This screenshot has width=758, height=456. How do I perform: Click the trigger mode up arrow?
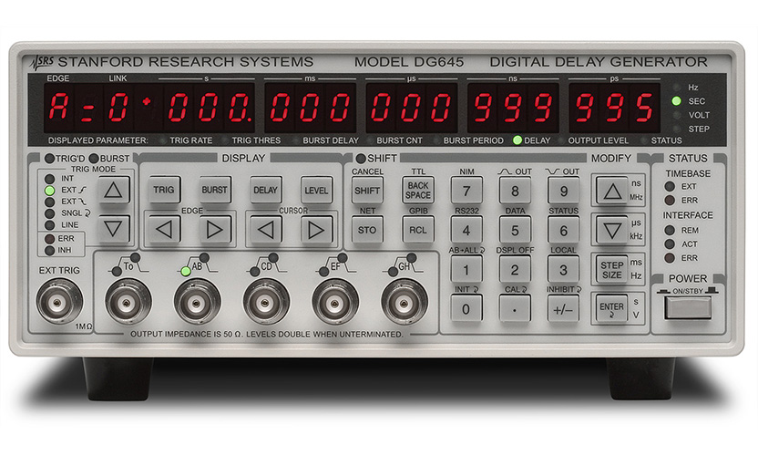[113, 190]
